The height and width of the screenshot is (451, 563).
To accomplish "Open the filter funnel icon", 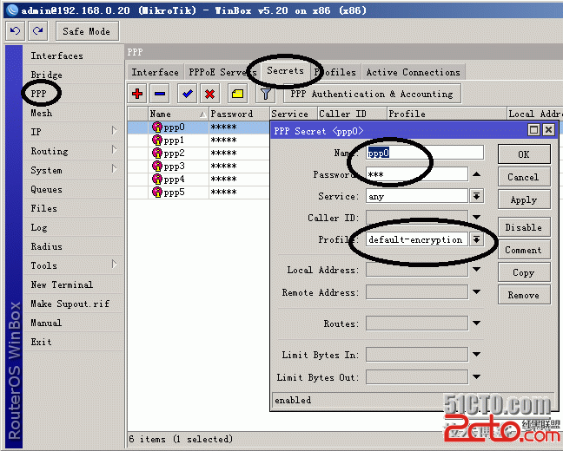I will tap(265, 94).
